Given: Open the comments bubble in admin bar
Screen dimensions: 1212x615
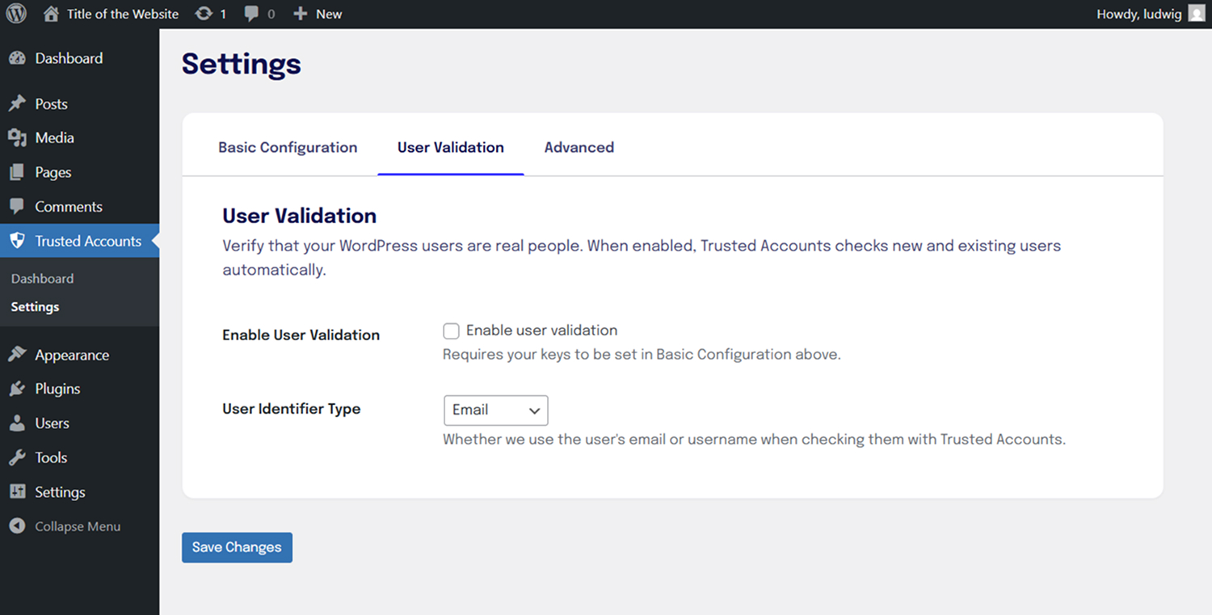Looking at the screenshot, I should [252, 14].
